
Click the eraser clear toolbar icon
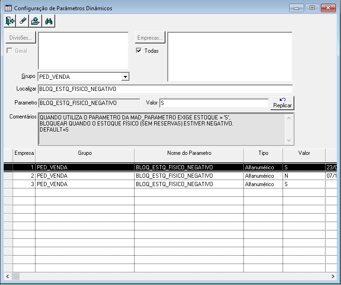point(22,21)
